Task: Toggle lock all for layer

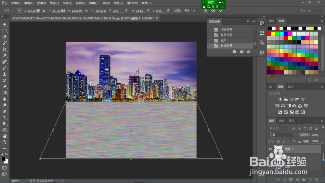Action: pos(300,141)
